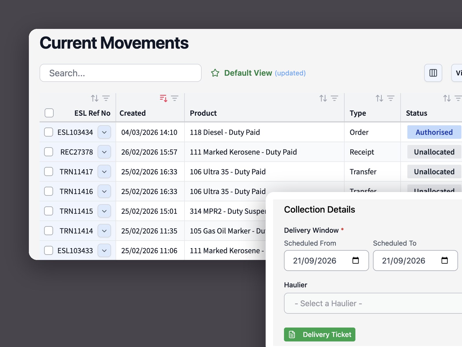Click the '04/03/2026 14:10' created date
462x347 pixels.
coord(149,132)
